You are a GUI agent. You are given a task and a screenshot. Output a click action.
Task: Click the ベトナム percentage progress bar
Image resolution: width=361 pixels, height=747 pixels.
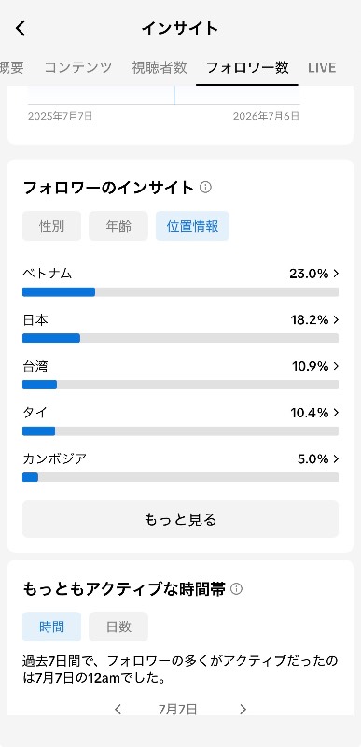(x=180, y=292)
